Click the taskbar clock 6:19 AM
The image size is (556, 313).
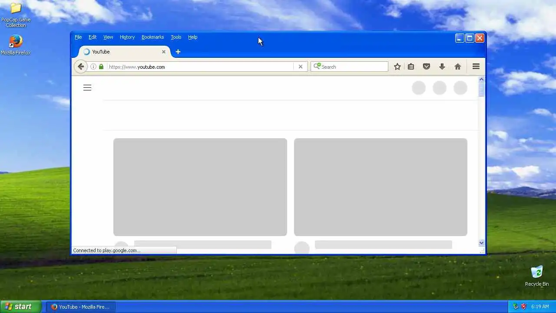(540, 306)
